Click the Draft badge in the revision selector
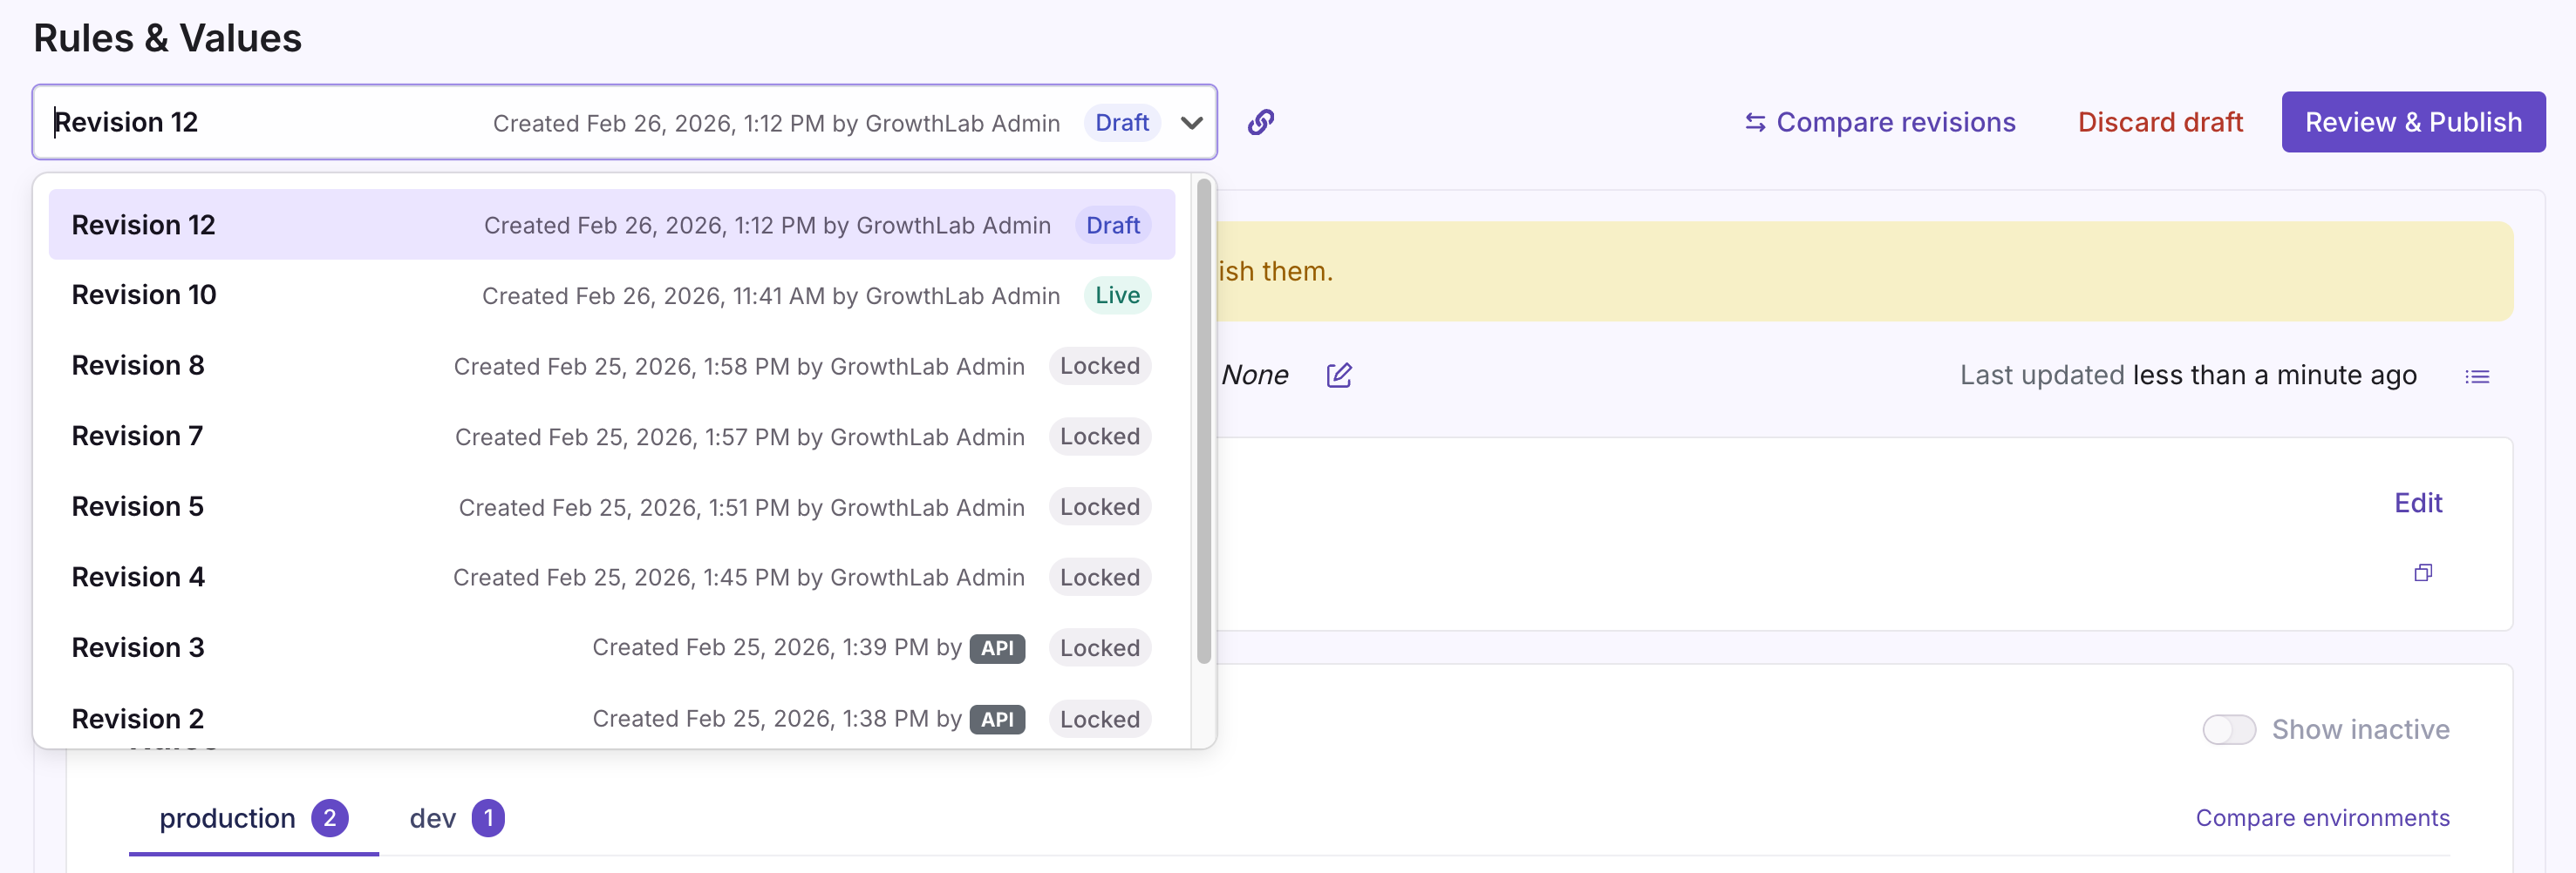The width and height of the screenshot is (2576, 873). click(1122, 122)
